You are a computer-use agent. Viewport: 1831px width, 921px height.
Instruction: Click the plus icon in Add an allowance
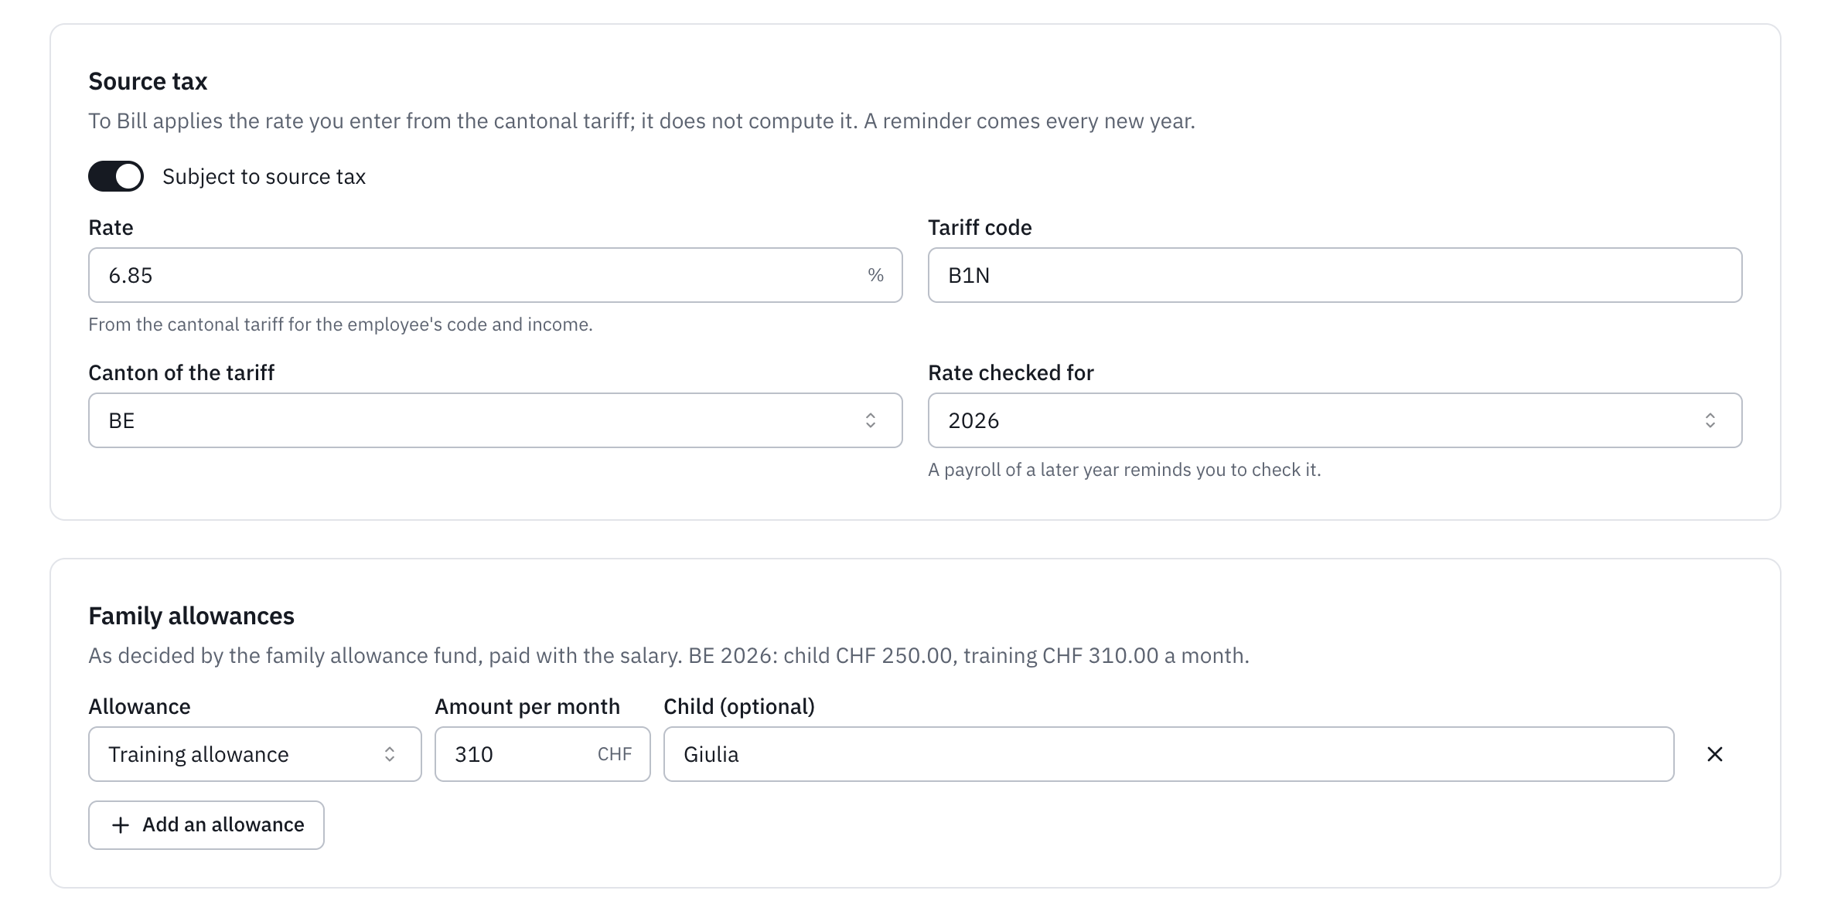coord(121,825)
